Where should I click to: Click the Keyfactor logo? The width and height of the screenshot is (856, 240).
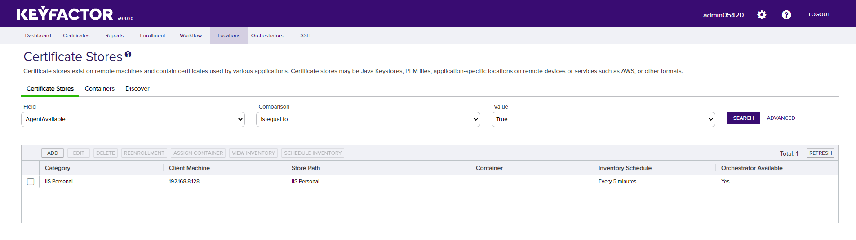[65, 14]
